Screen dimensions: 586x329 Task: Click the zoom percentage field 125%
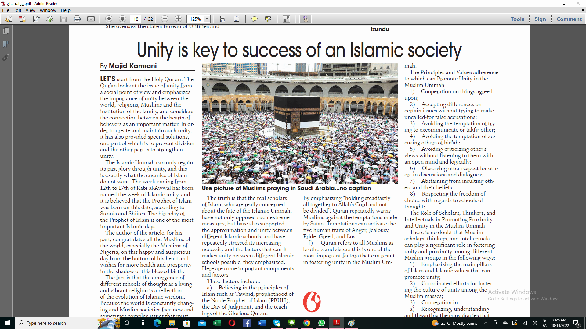195,19
